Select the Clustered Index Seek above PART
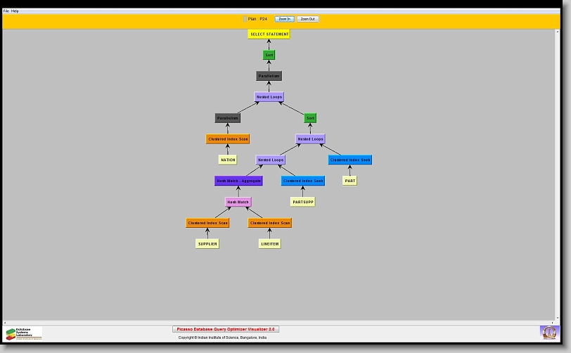 pos(349,160)
